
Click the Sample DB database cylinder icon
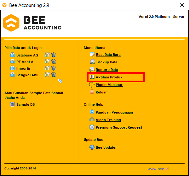click(12, 104)
